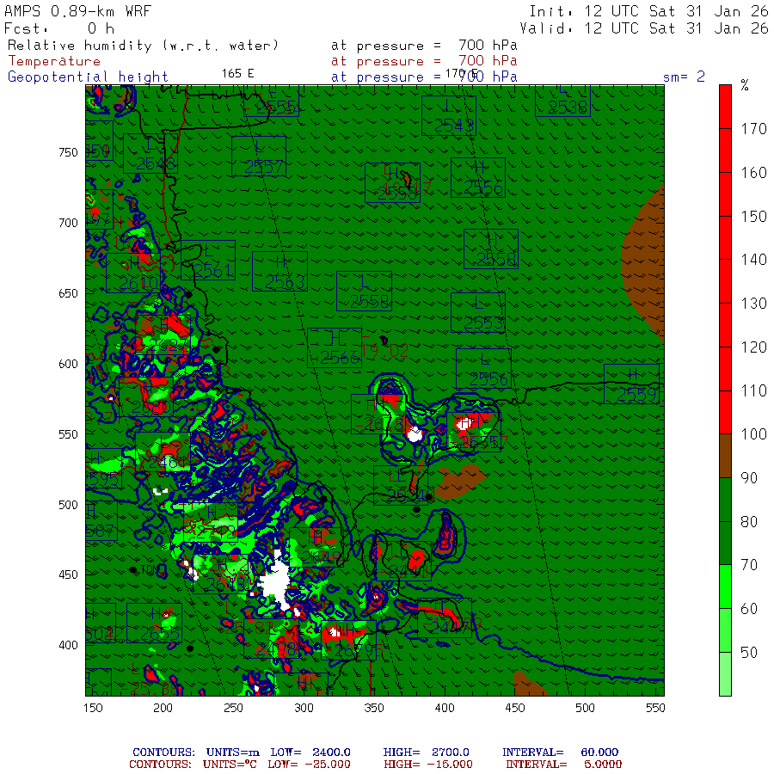Click the 'Init: 12 UTC Sat 31 Jan 26' text
The image size is (774, 774).
pos(648,11)
